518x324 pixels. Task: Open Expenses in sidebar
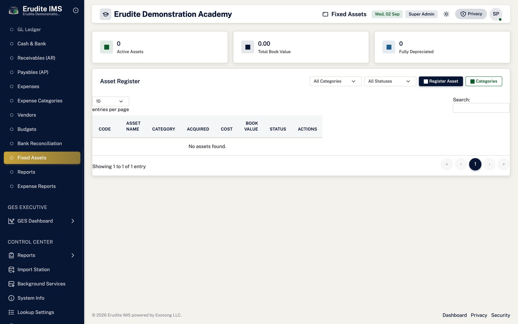point(42,87)
